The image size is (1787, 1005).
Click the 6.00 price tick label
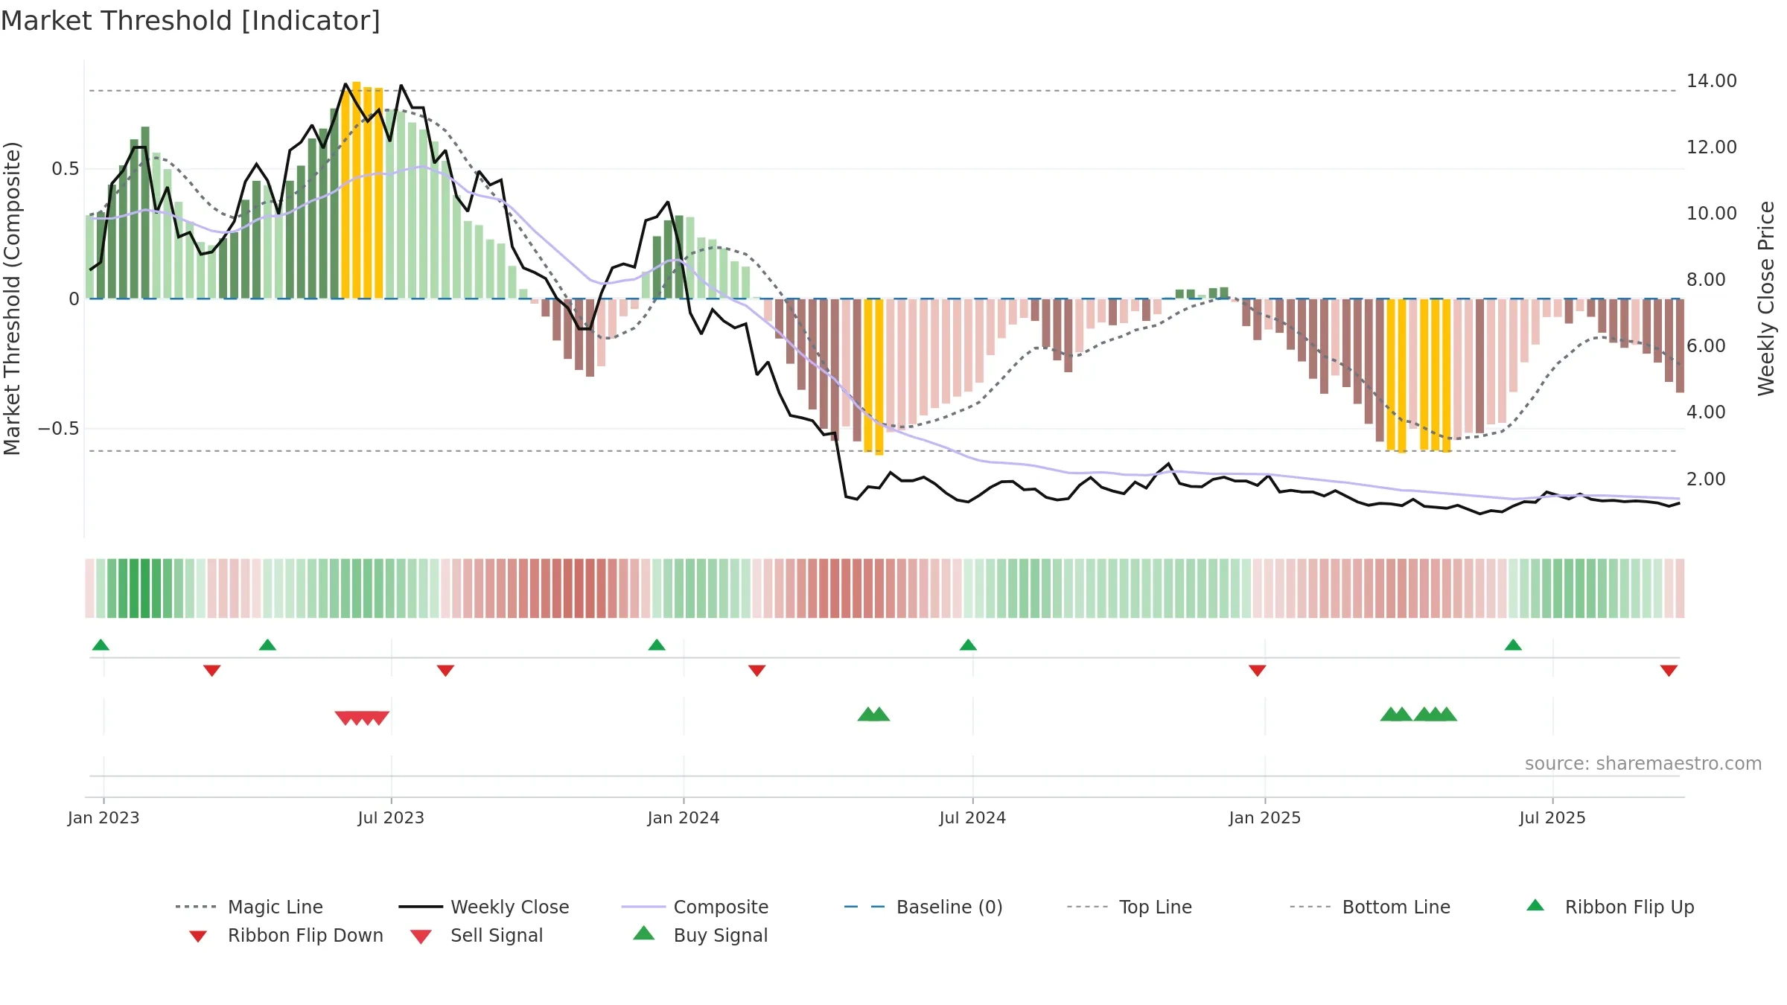tap(1706, 346)
